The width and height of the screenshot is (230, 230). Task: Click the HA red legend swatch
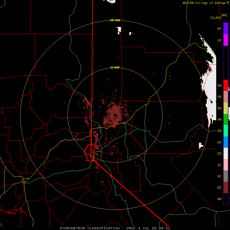[226, 85]
